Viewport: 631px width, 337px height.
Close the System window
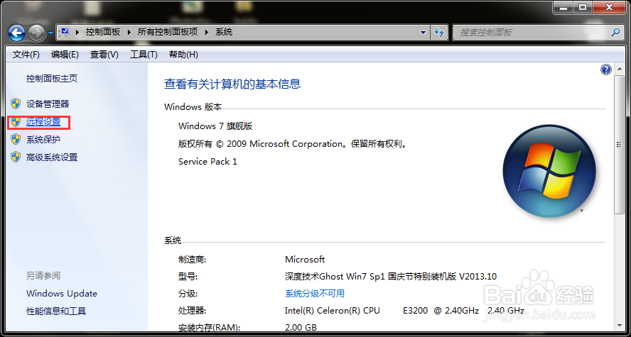point(609,7)
